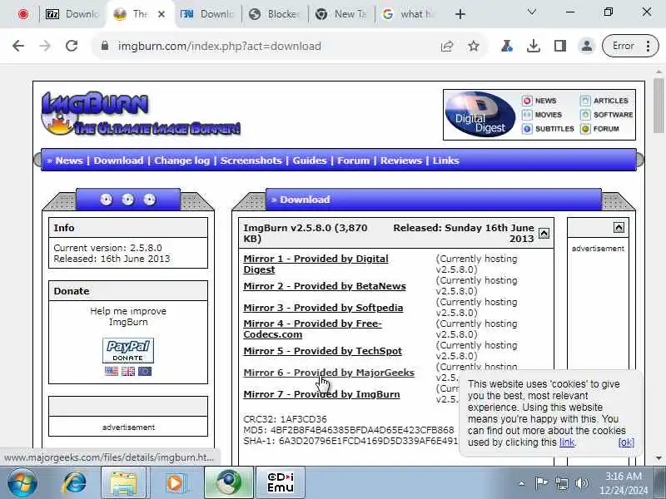The image size is (666, 499).
Task: Download from Mirror 7 ImgBurn
Action: tap(321, 394)
